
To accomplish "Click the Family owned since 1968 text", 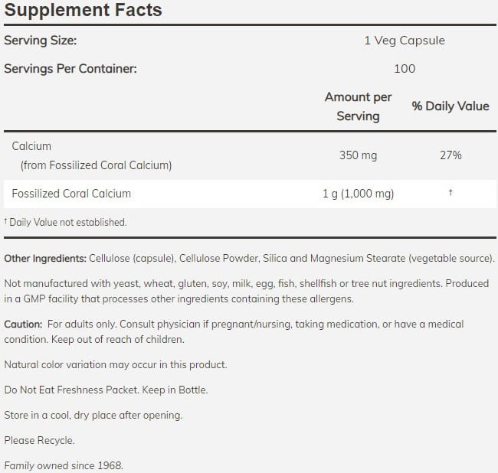I will pos(63,465).
